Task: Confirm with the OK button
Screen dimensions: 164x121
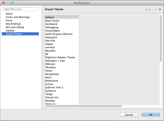Action: coord(151,115)
